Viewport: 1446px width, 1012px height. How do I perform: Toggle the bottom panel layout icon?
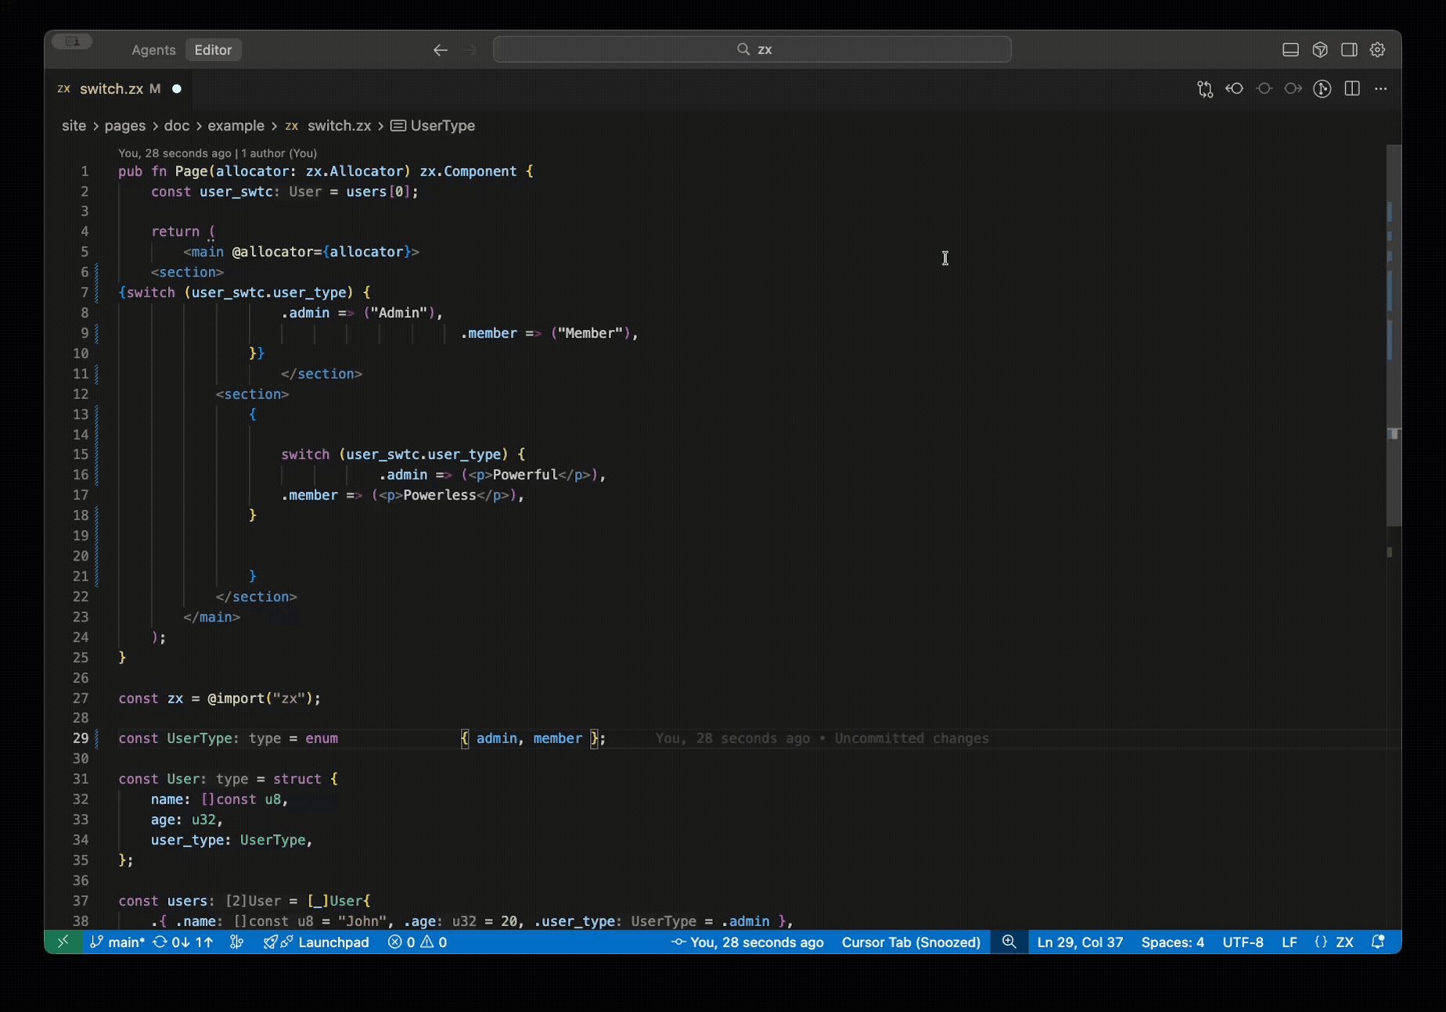click(1291, 50)
